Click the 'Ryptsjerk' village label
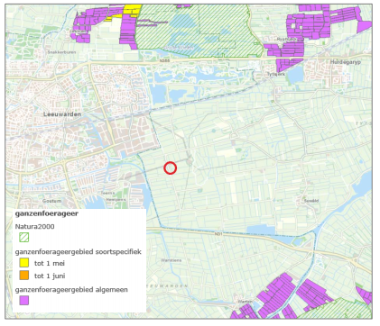The width and height of the screenshot is (380, 326). coord(286,39)
